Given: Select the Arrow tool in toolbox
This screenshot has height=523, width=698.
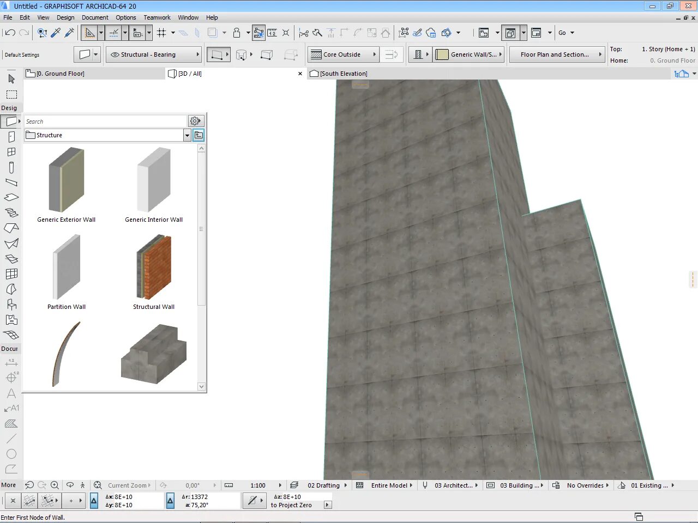Looking at the screenshot, I should pyautogui.click(x=11, y=79).
